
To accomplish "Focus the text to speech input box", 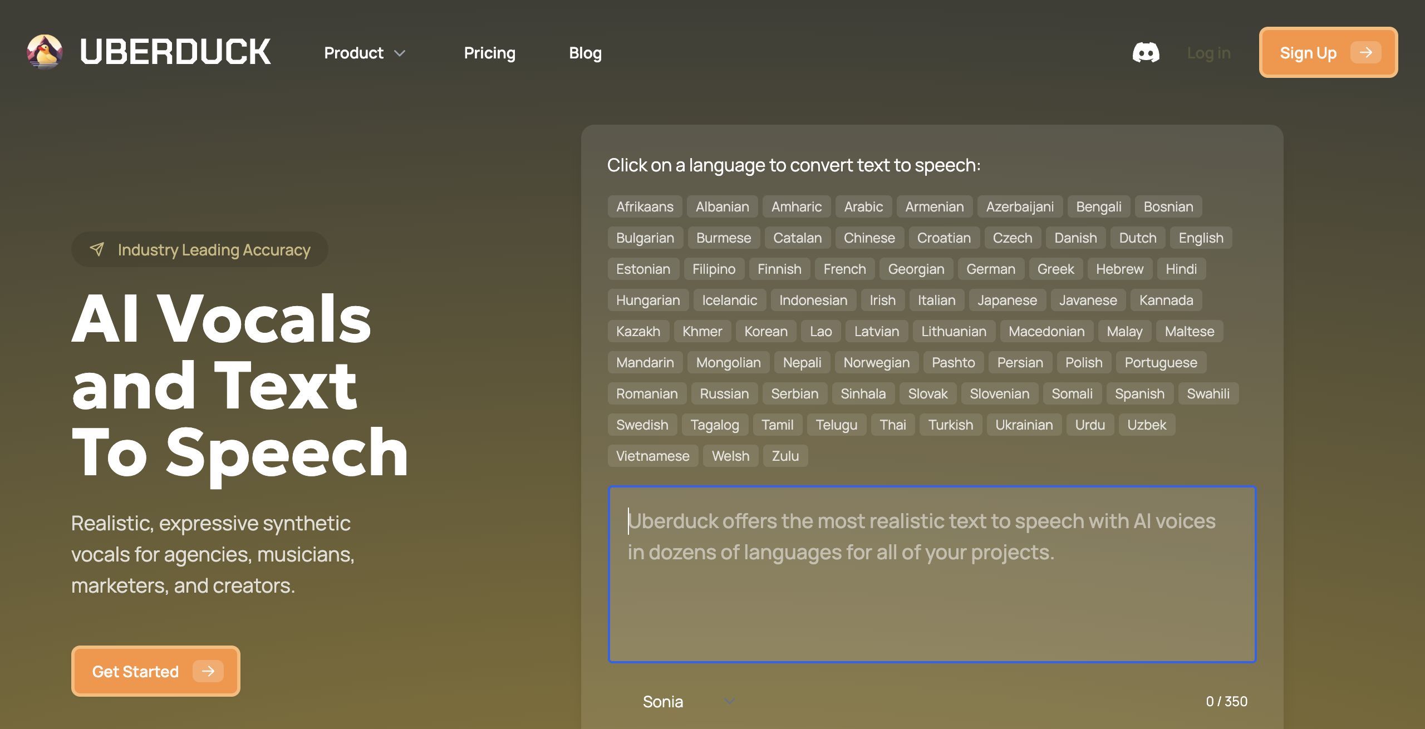I will tap(932, 574).
